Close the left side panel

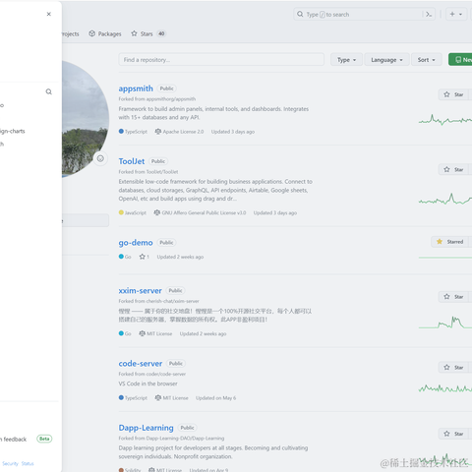click(49, 14)
